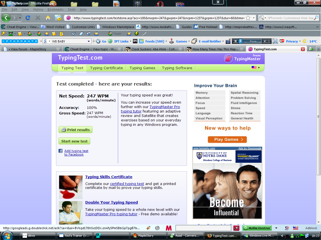Click the eraser icon in the third toolbar
The width and height of the screenshot is (321, 240).
81,34
